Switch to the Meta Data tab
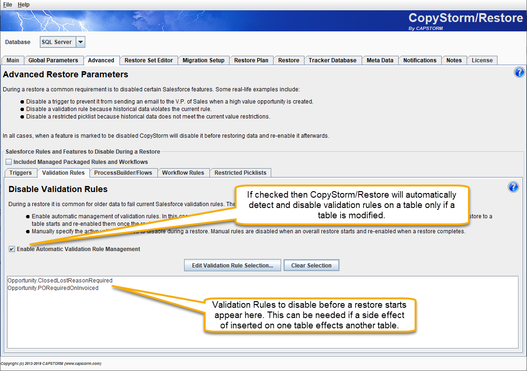 pyautogui.click(x=380, y=60)
